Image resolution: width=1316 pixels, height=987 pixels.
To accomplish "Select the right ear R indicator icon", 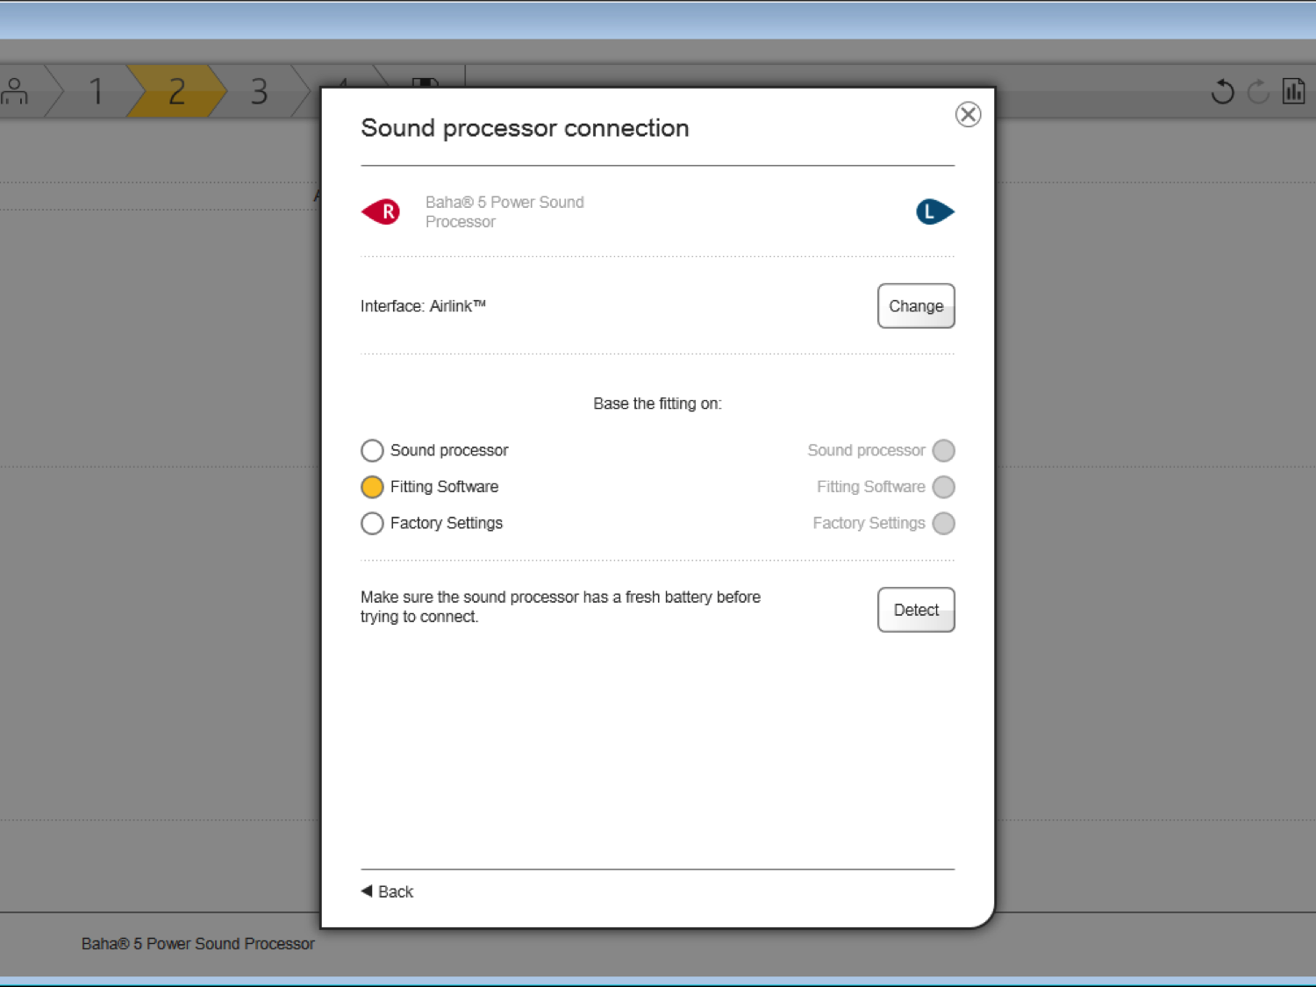I will [381, 211].
